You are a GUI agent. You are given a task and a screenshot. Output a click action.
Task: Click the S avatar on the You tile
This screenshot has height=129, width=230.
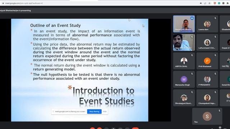(207, 116)
